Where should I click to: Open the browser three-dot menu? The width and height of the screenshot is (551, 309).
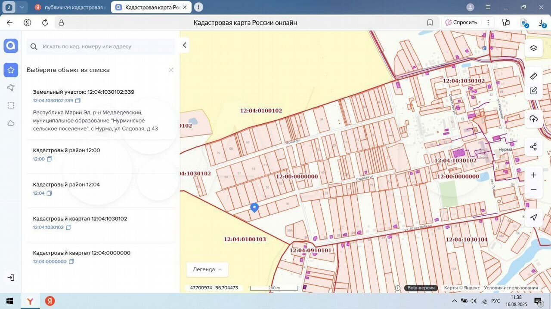coord(488,23)
